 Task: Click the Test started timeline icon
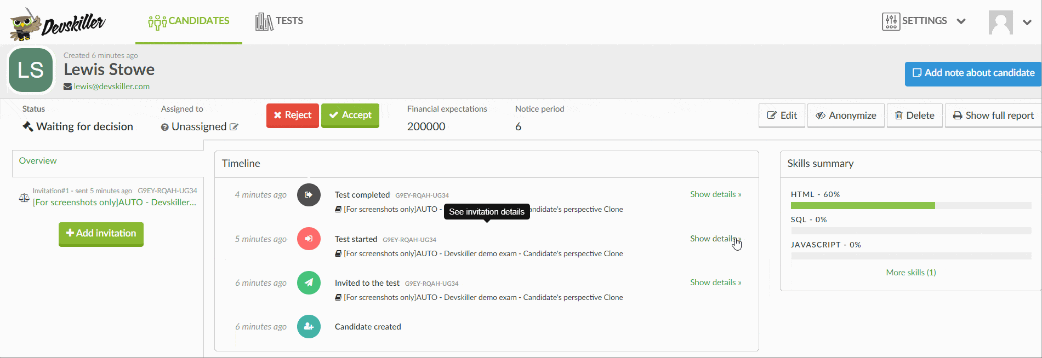pyautogui.click(x=309, y=239)
